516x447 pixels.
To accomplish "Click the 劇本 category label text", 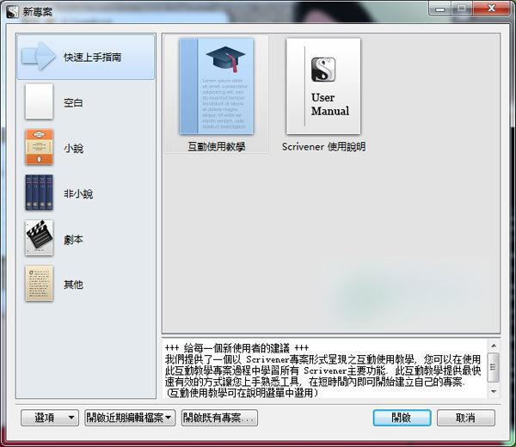I will point(74,240).
